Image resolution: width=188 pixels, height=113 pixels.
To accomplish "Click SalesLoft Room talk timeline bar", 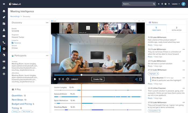I will pyautogui.click(x=98, y=97).
